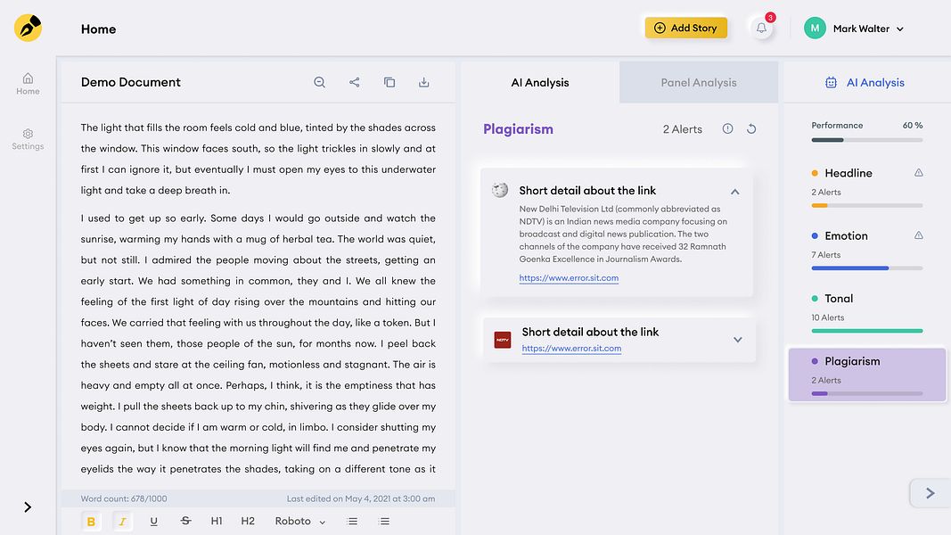
Task: Open Mark Walter account dropdown arrow
Action: [x=900, y=29]
